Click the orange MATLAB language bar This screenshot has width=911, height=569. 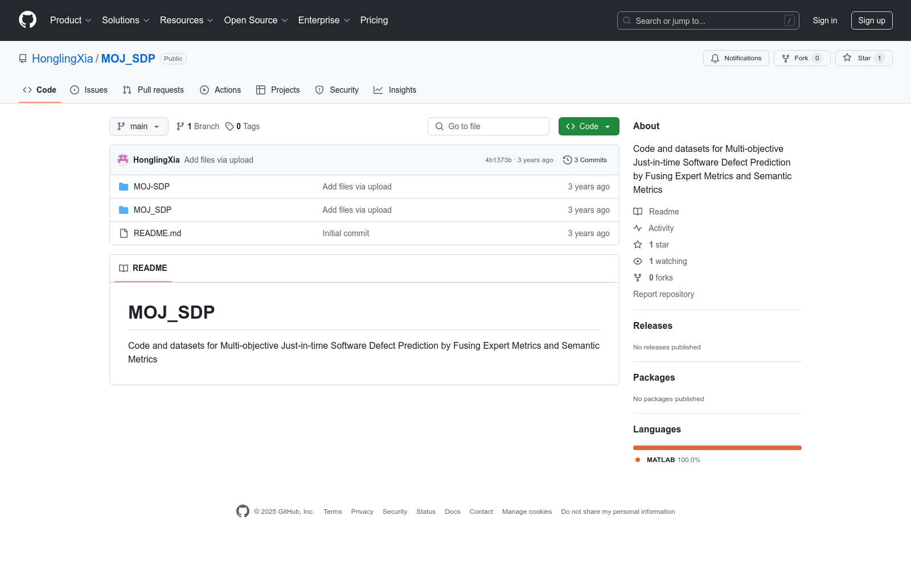[717, 448]
